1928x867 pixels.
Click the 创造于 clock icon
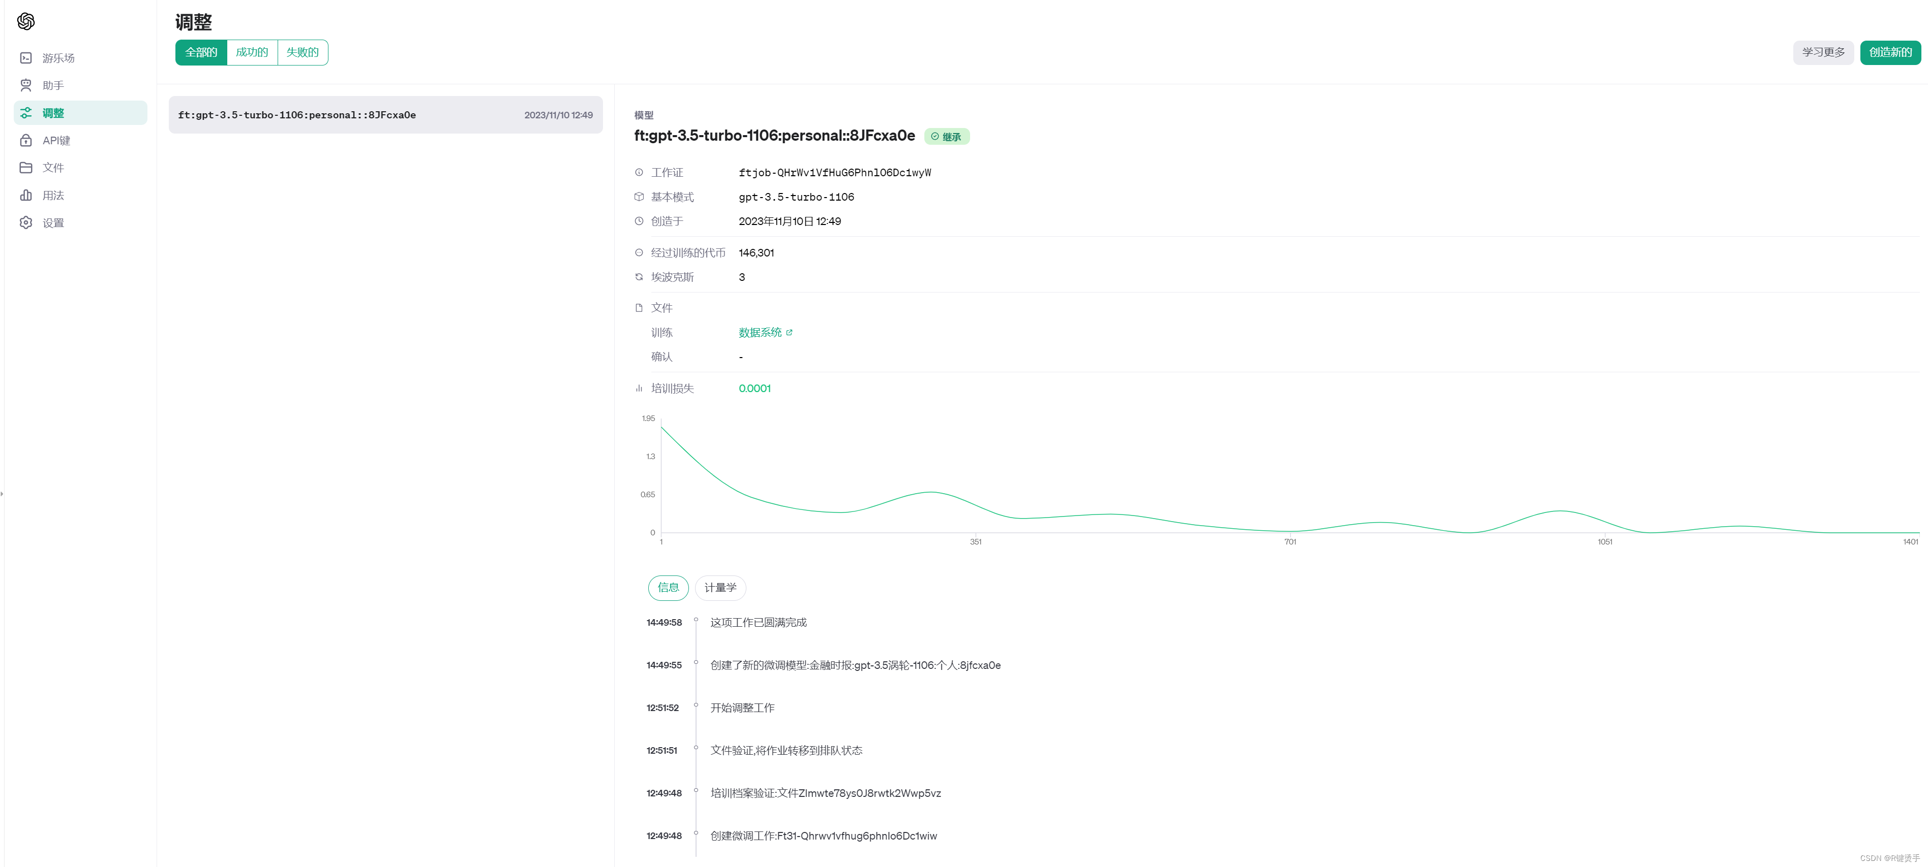coord(639,221)
